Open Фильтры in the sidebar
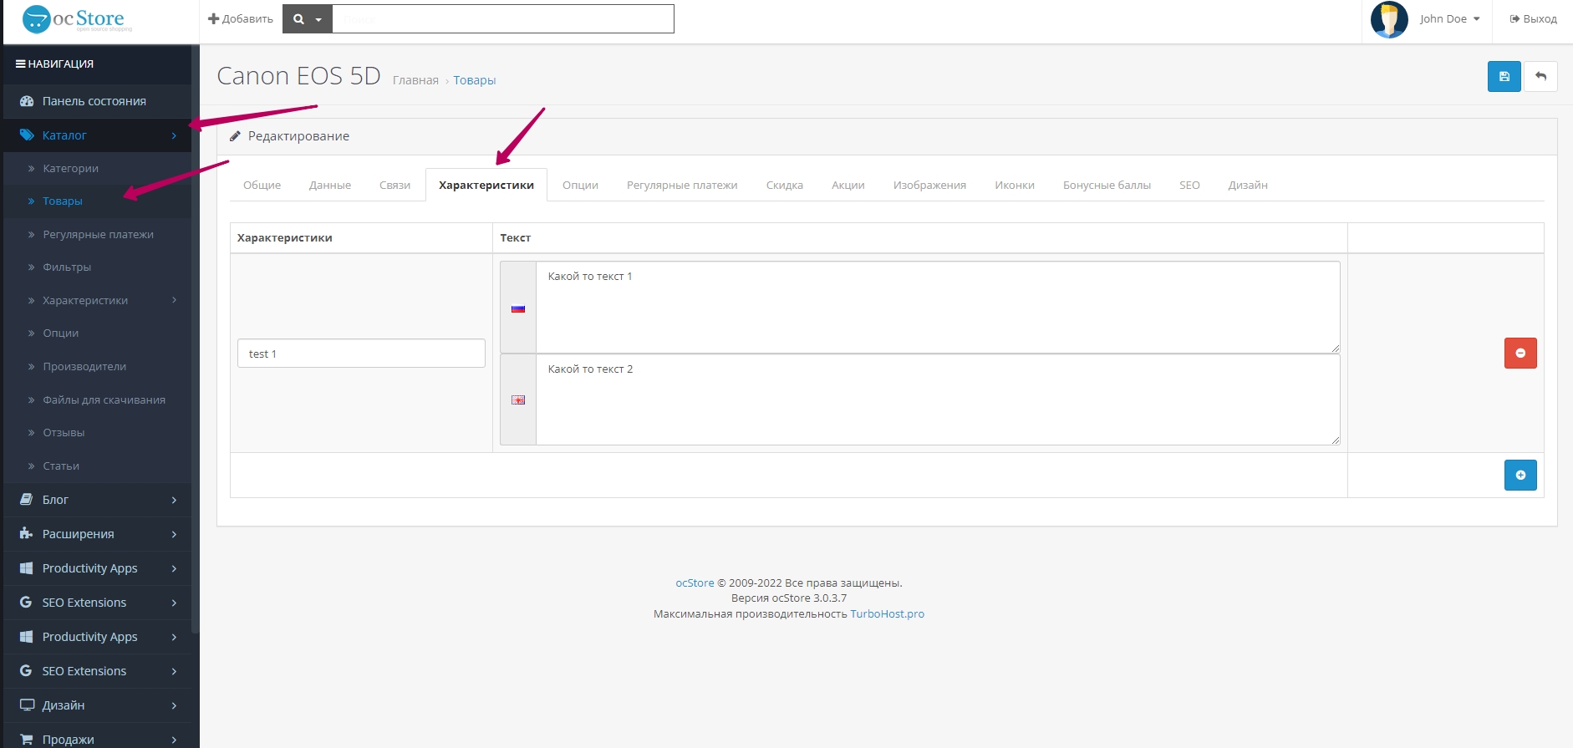Screen dimensions: 1573x748 pyautogui.click(x=67, y=267)
